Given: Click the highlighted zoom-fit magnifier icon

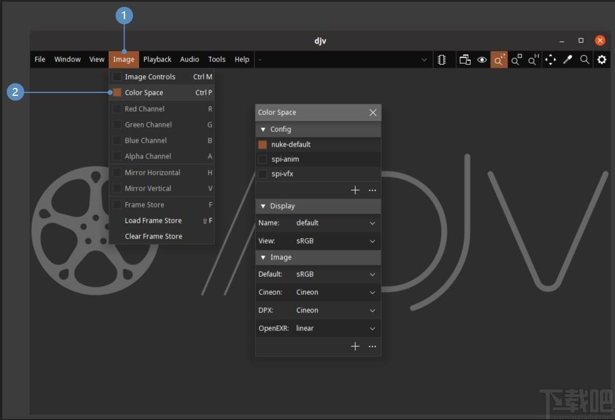Looking at the screenshot, I should point(499,60).
